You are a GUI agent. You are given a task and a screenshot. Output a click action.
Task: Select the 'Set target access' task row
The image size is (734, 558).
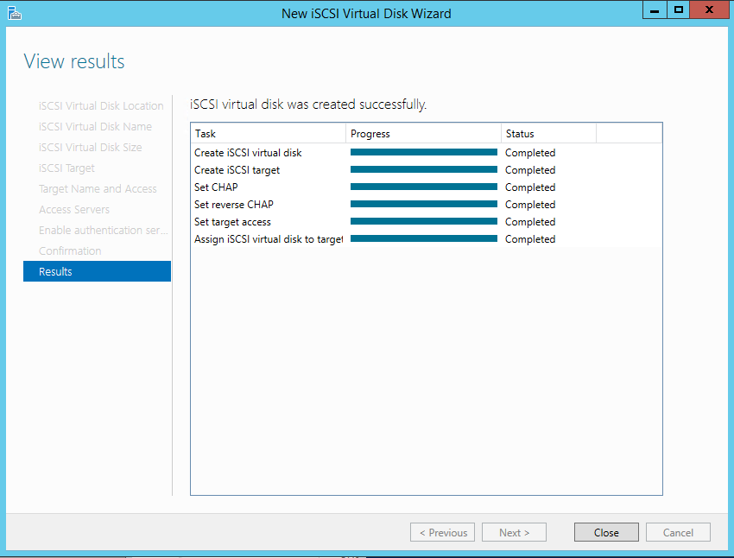pos(427,222)
